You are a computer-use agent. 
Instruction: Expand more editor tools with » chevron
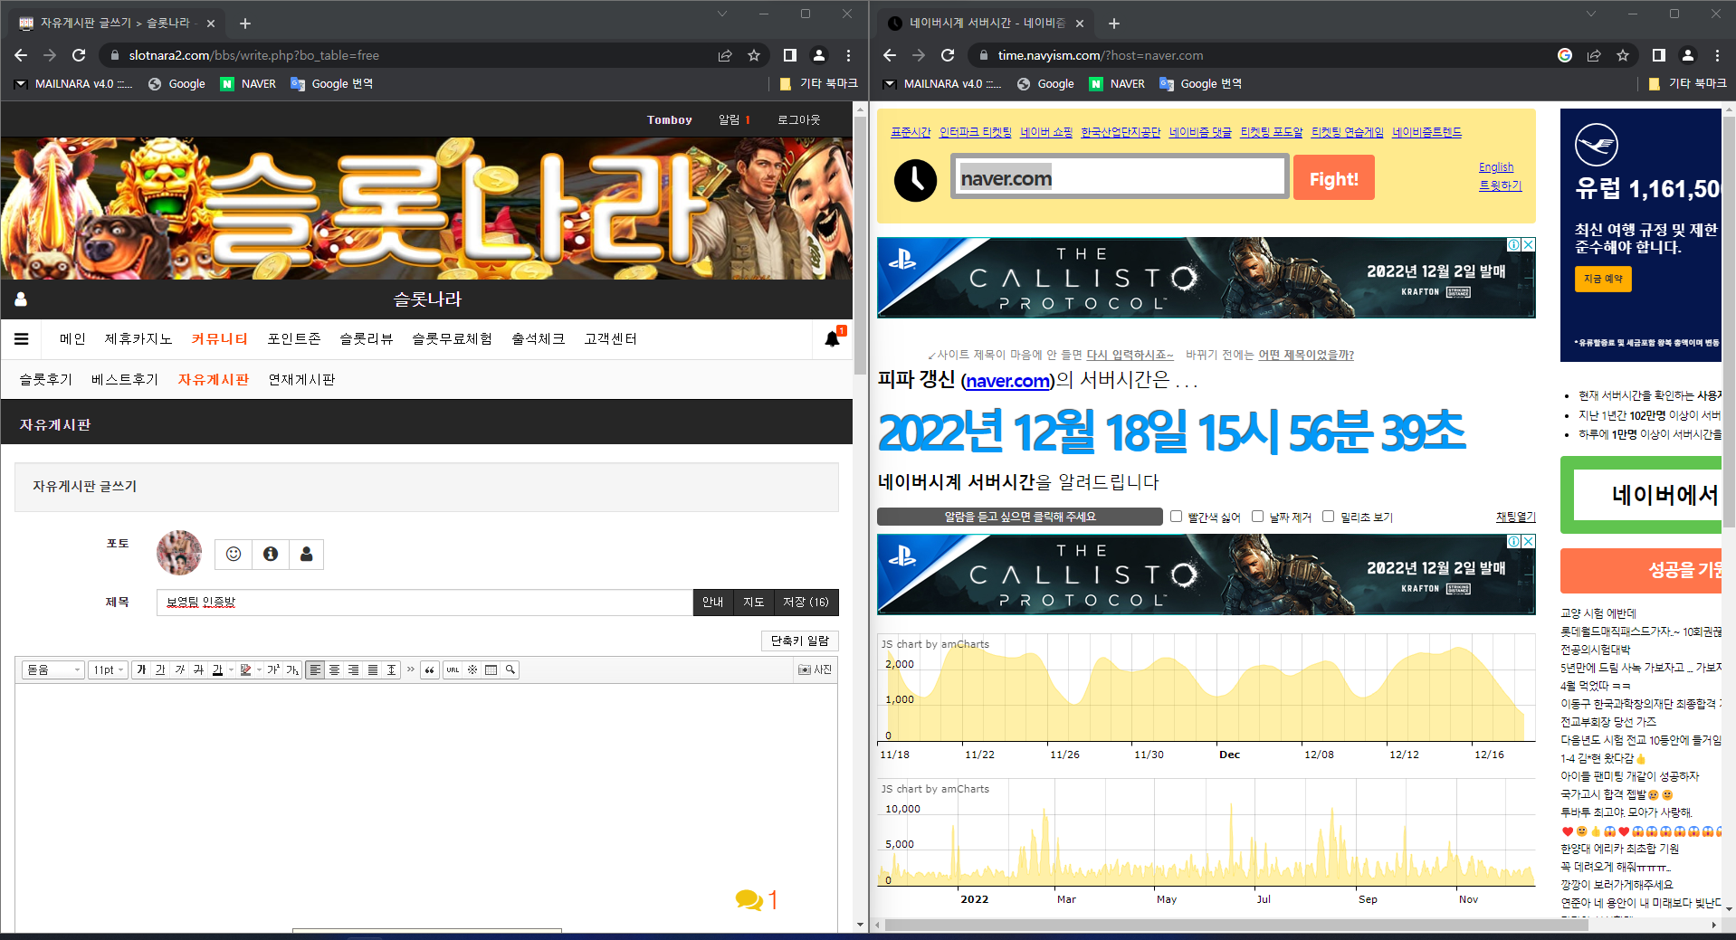(410, 669)
